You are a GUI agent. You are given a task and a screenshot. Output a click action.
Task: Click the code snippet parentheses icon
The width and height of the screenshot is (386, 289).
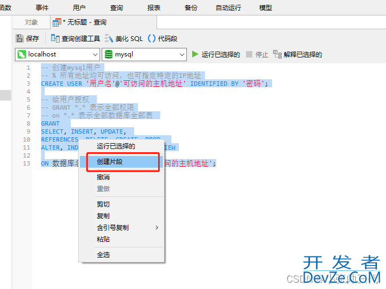click(152, 38)
